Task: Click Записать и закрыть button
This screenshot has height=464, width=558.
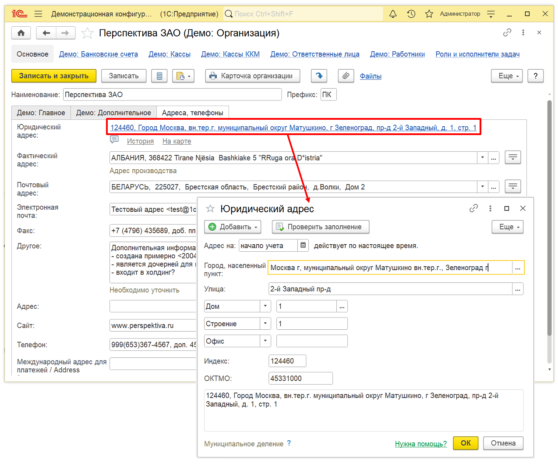Action: pyautogui.click(x=54, y=76)
